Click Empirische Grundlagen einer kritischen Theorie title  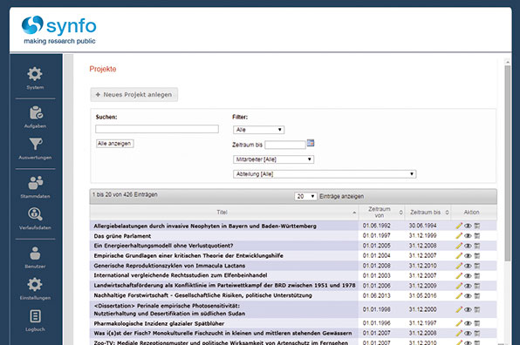[188, 256]
